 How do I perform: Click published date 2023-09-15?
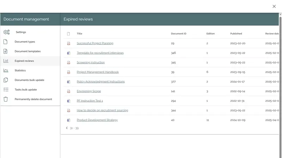click(238, 72)
